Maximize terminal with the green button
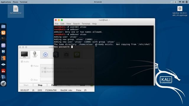This screenshot has width=189, height=106. click(62, 20)
